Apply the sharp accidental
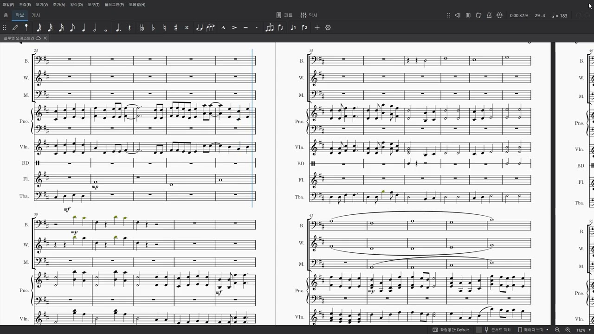Screen dimensions: 594x334 [175, 28]
